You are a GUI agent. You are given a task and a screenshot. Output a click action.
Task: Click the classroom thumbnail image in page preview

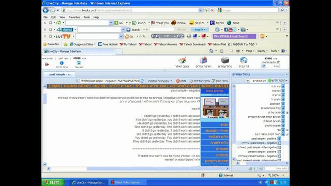pyautogui.click(x=215, y=107)
